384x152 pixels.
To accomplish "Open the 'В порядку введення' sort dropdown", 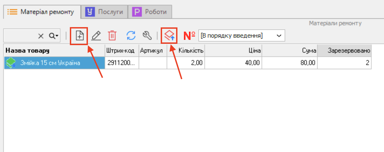I will tap(242, 35).
